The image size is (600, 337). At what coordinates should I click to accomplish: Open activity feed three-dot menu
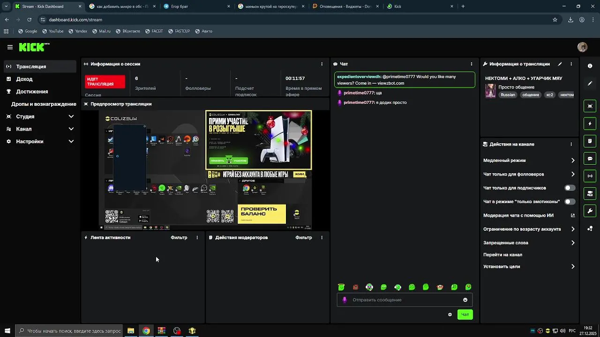(x=197, y=238)
